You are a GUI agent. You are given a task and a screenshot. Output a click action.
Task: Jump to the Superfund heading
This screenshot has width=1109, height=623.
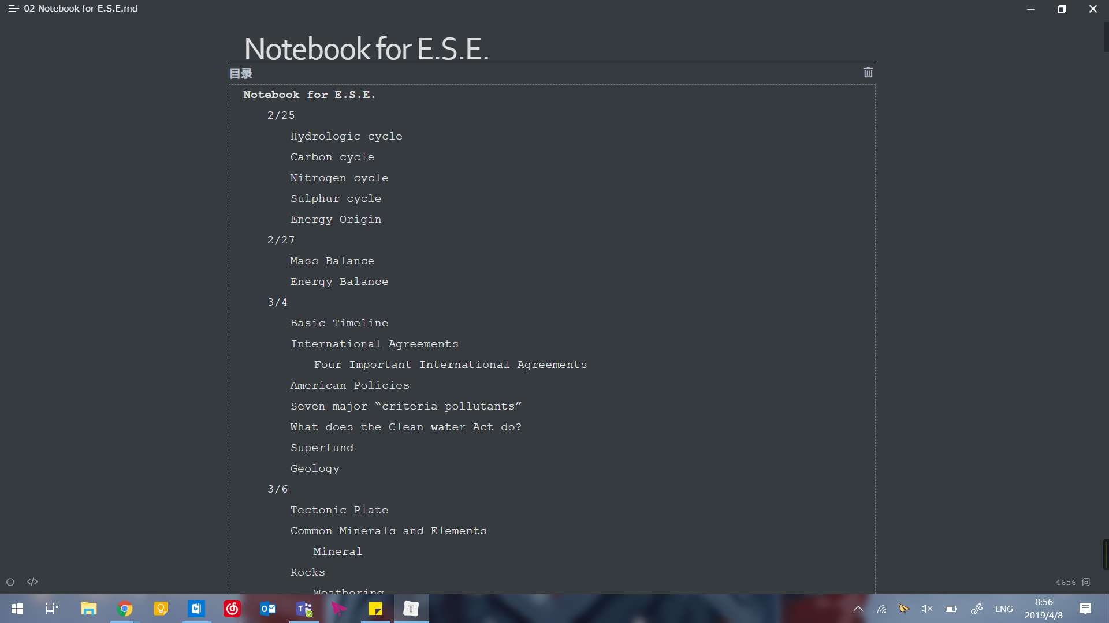click(322, 448)
